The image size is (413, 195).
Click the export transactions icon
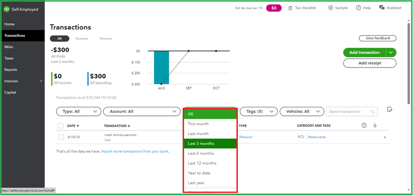pyautogui.click(x=390, y=109)
